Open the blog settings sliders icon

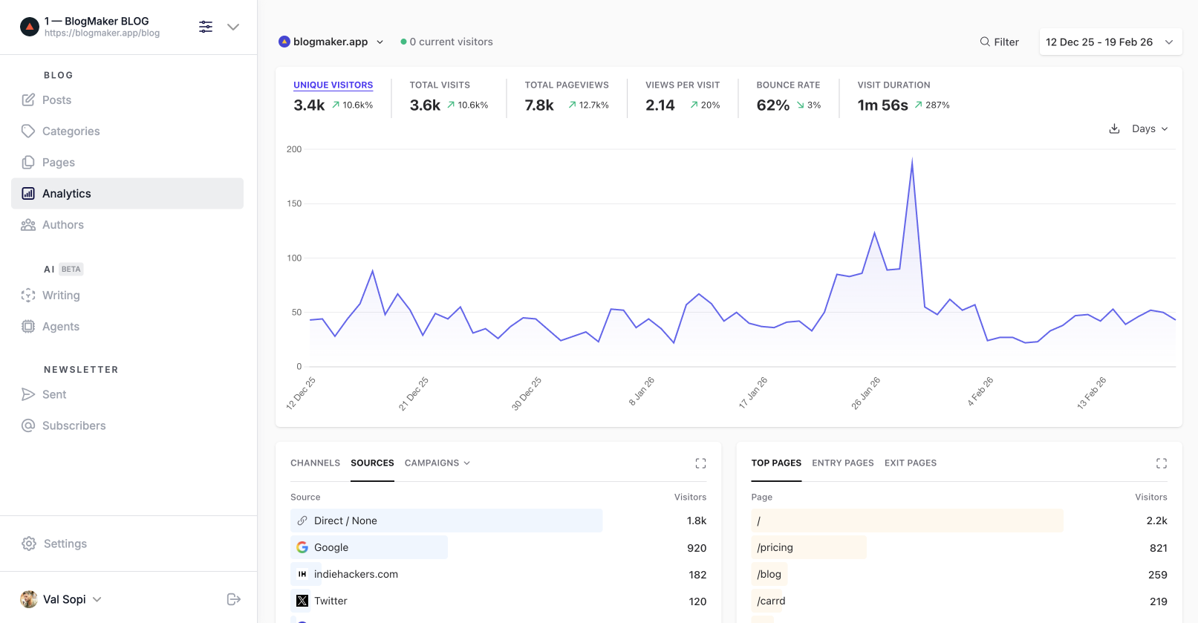pos(206,27)
